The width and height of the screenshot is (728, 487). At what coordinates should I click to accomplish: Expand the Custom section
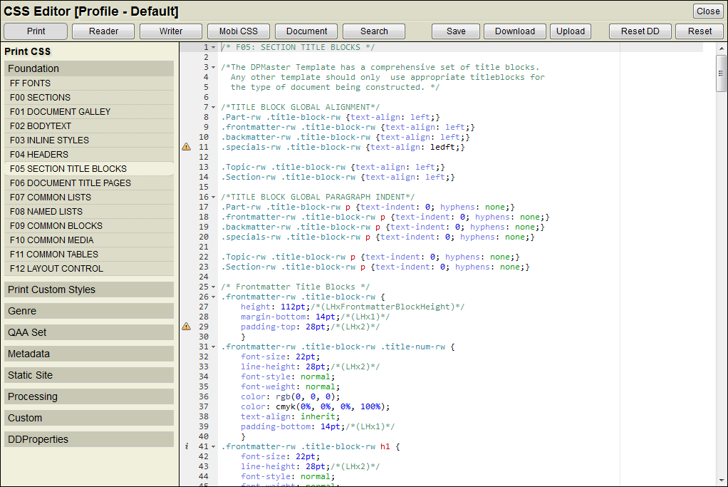point(89,418)
